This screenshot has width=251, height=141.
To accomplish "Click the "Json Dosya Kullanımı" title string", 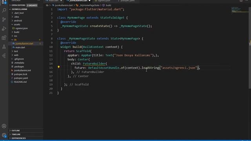I will 133,55.
